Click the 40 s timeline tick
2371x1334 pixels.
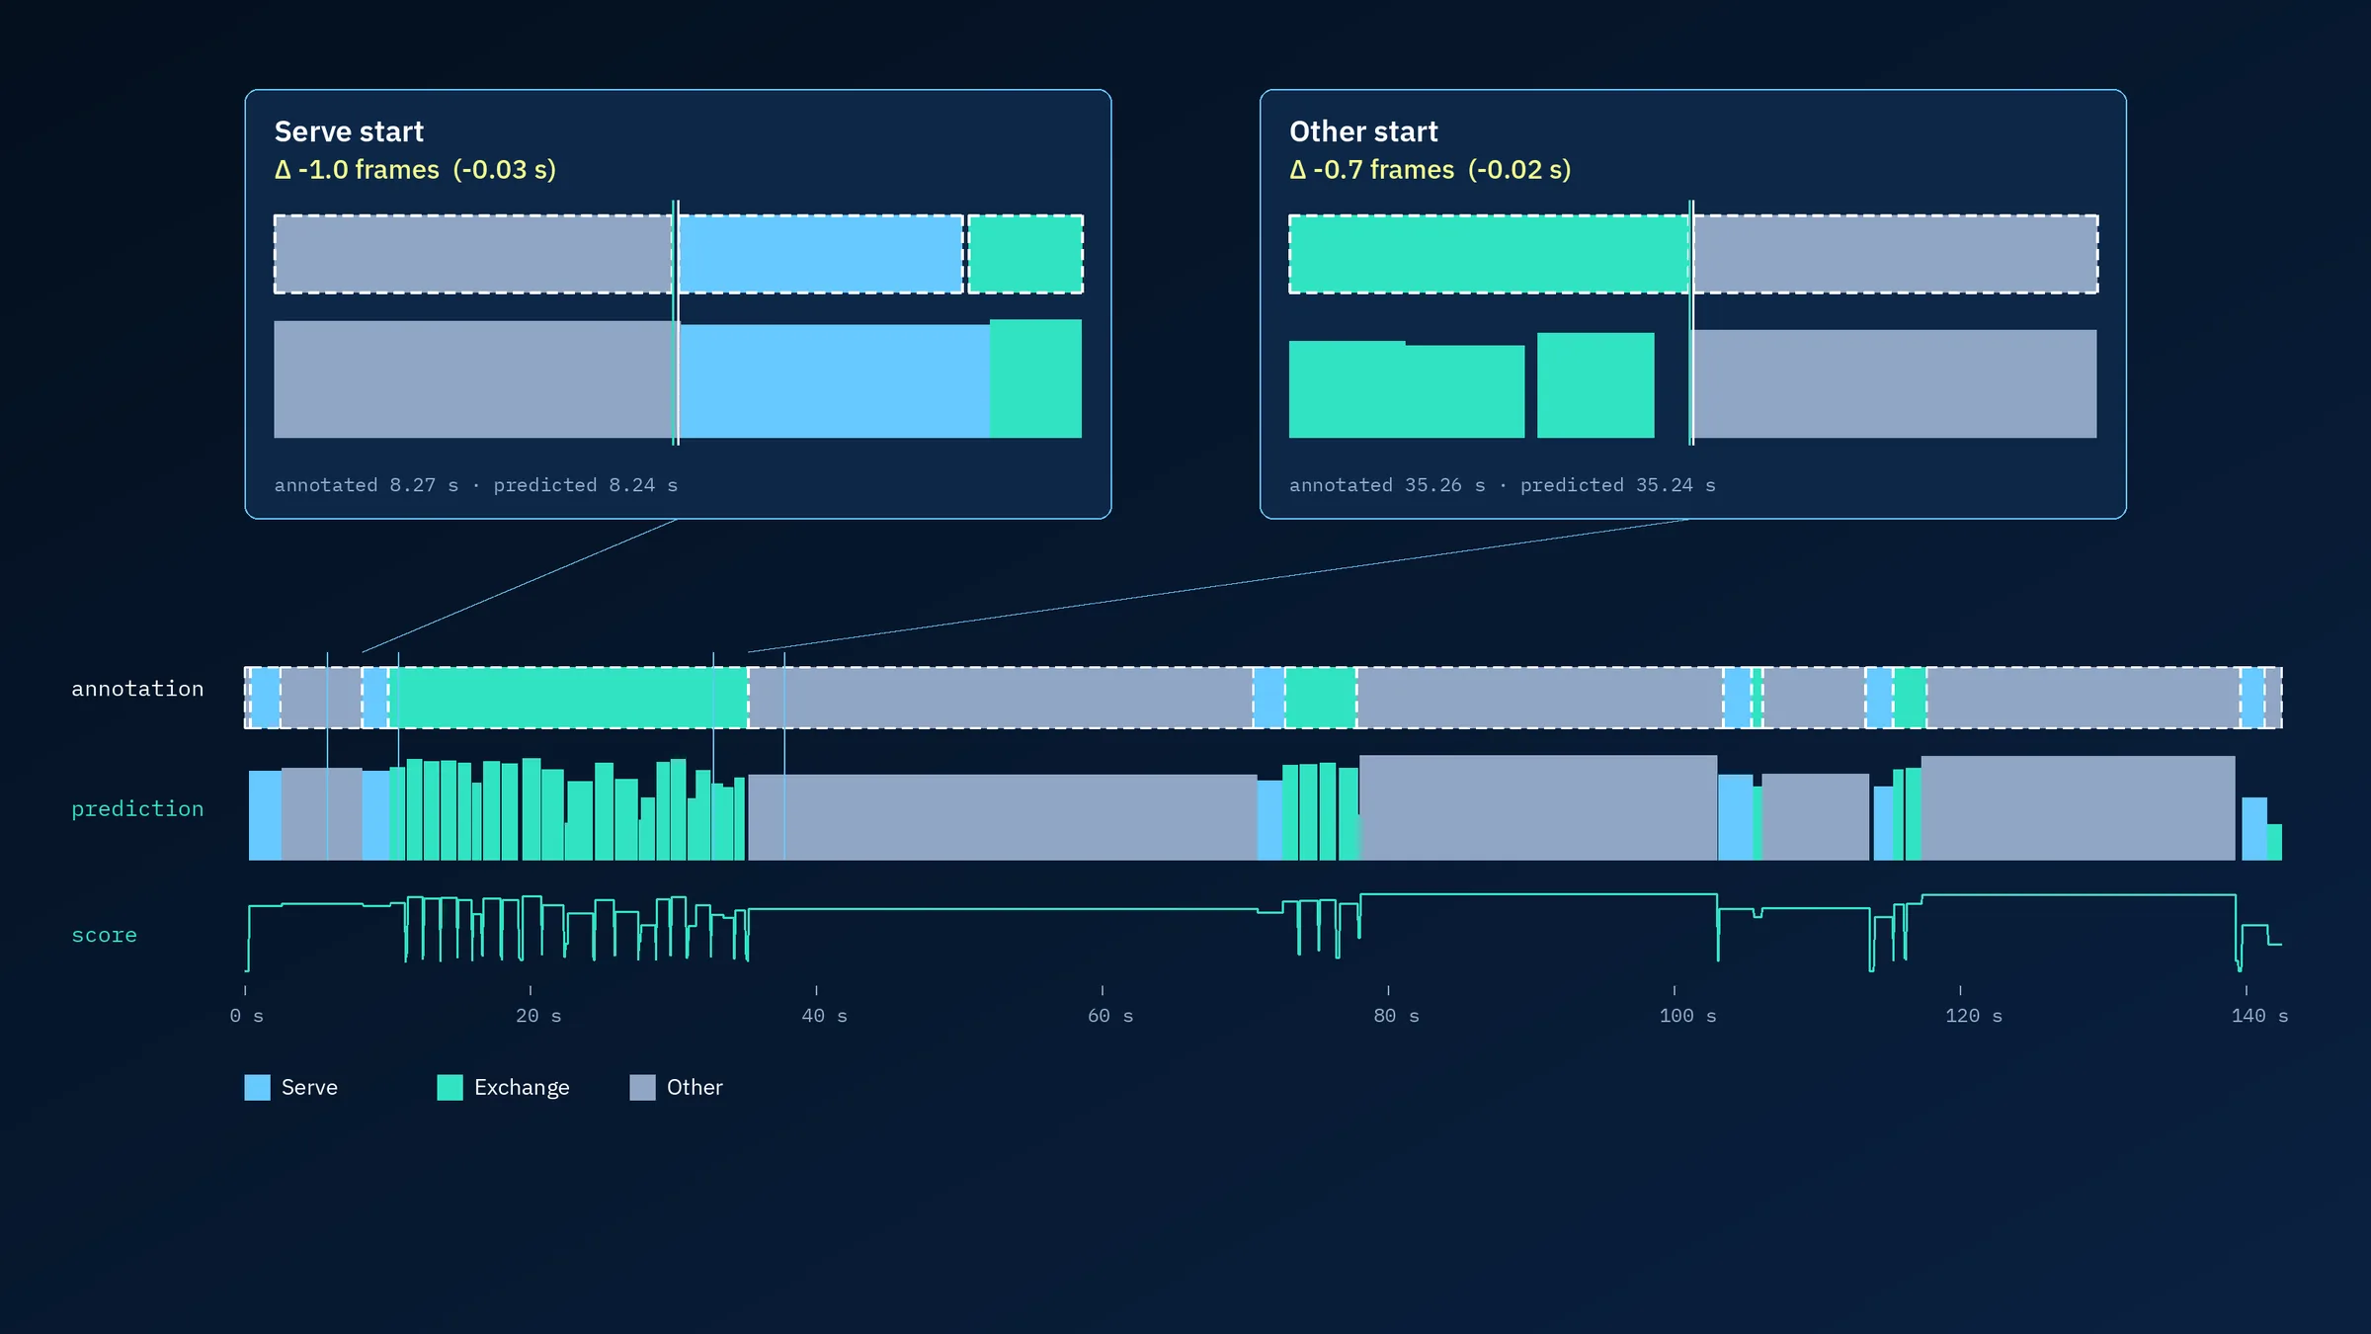coord(816,990)
